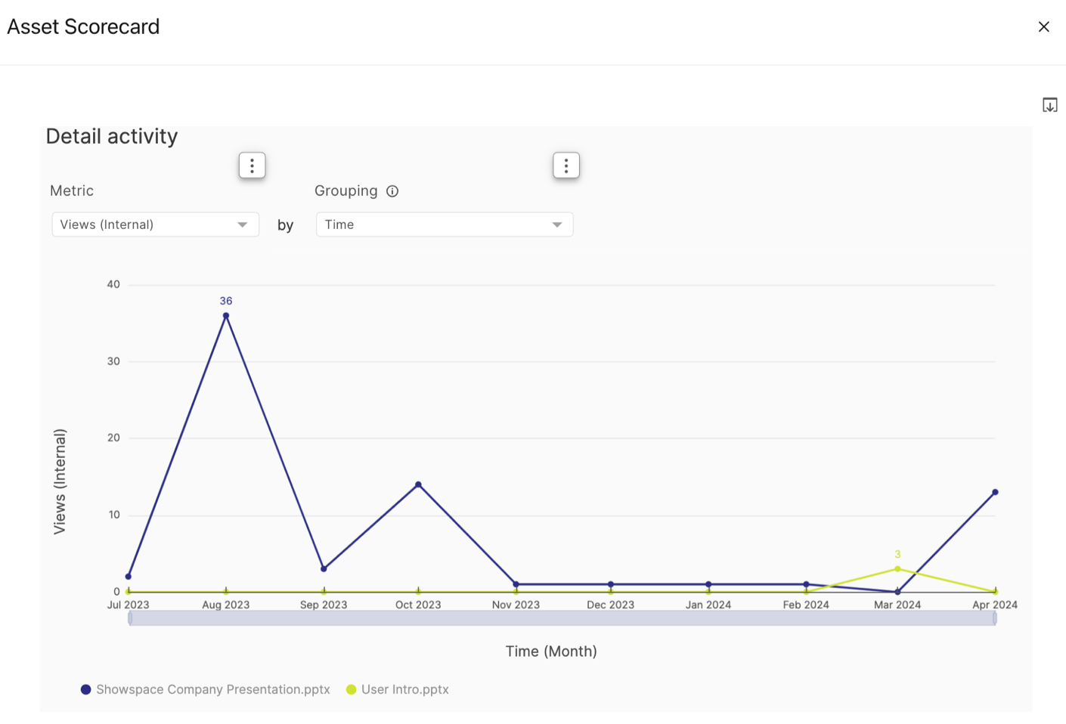
Task: Click the navy legend dot for Showspace presentation
Action: tap(85, 689)
